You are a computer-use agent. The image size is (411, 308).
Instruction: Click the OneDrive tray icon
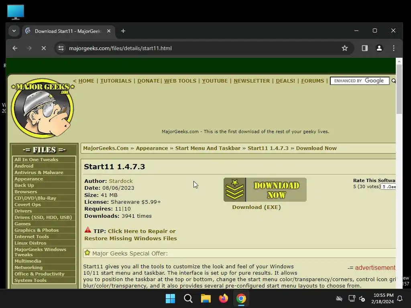pyautogui.click(x=339, y=298)
